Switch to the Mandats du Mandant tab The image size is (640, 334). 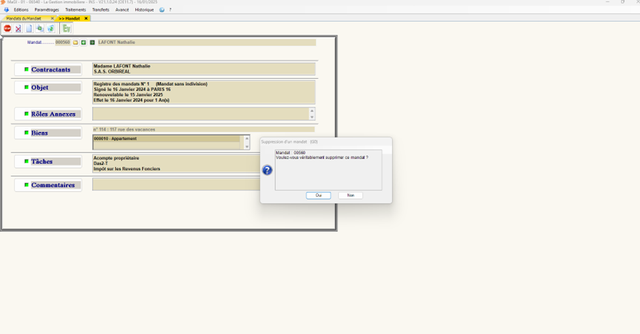25,18
